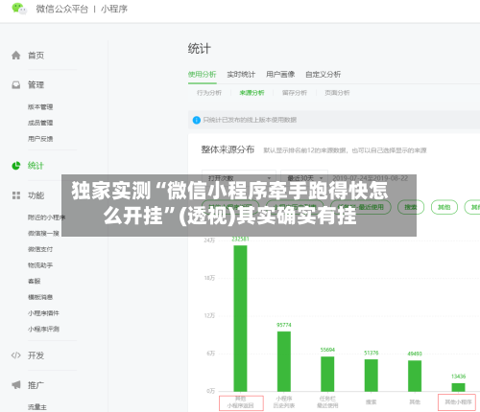Click the date range 2019-07-24至2019-08-22
The image size is (480, 412).
[x=371, y=178]
